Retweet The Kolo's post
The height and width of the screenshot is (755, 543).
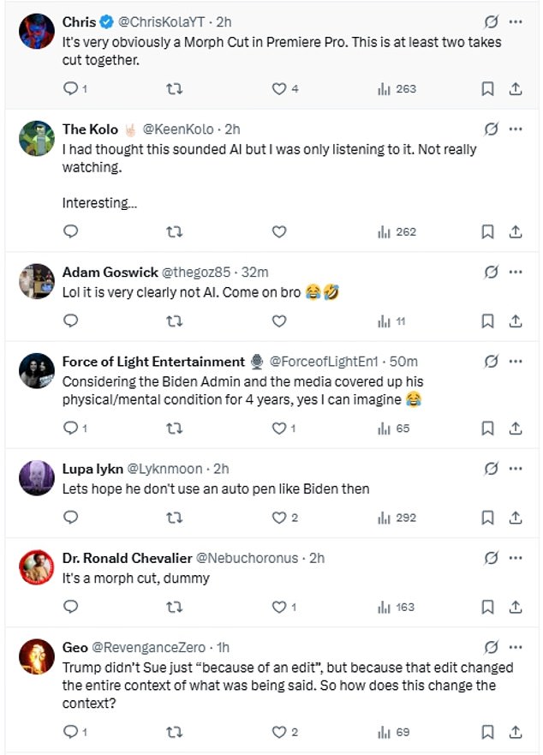(175, 231)
